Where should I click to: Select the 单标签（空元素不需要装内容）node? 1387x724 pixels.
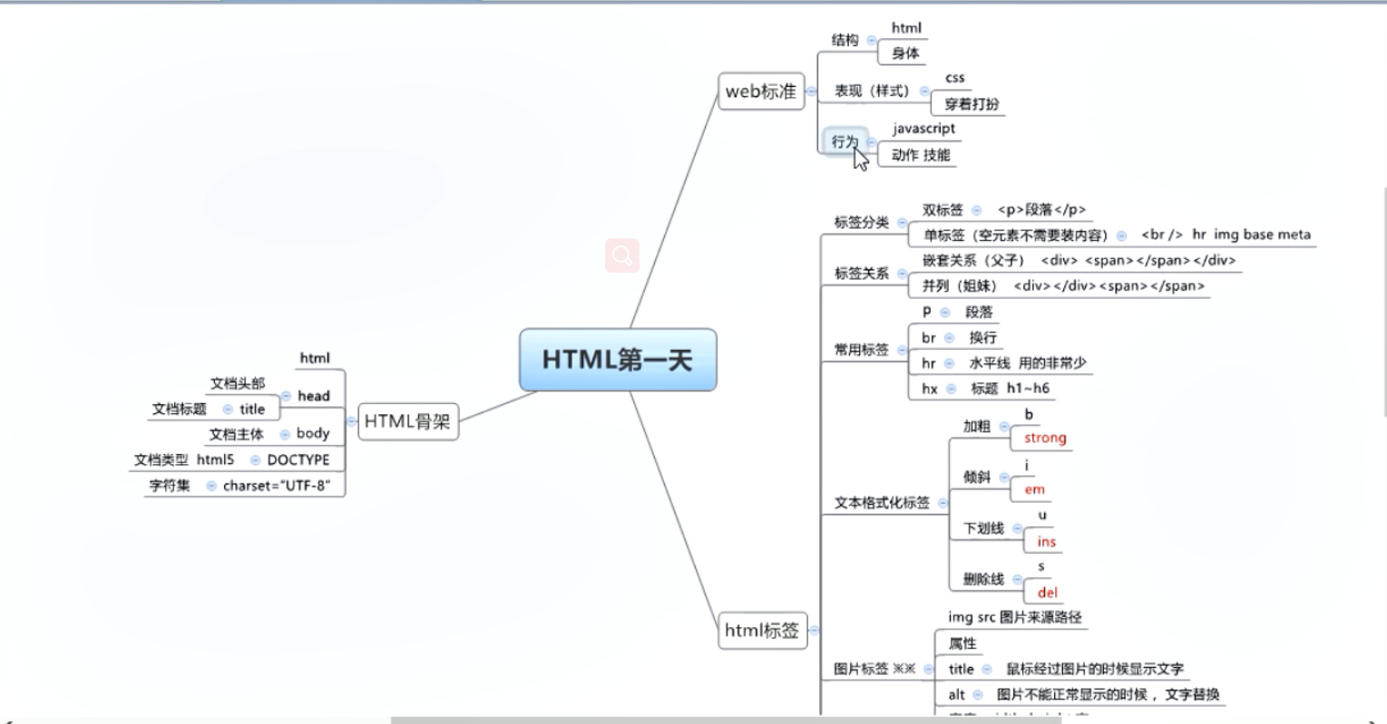click(x=1016, y=235)
